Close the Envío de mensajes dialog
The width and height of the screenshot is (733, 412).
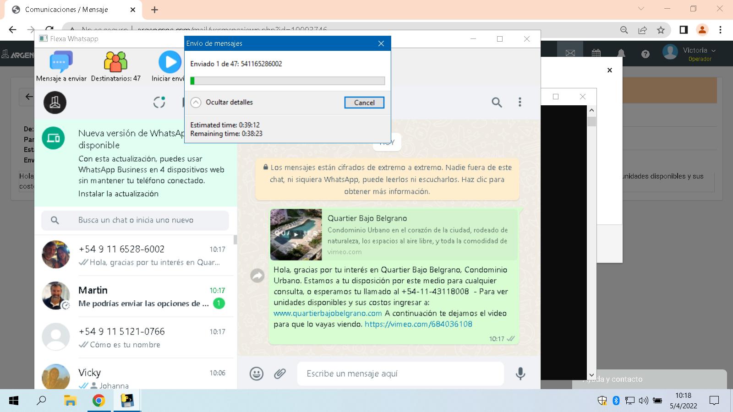click(x=381, y=43)
